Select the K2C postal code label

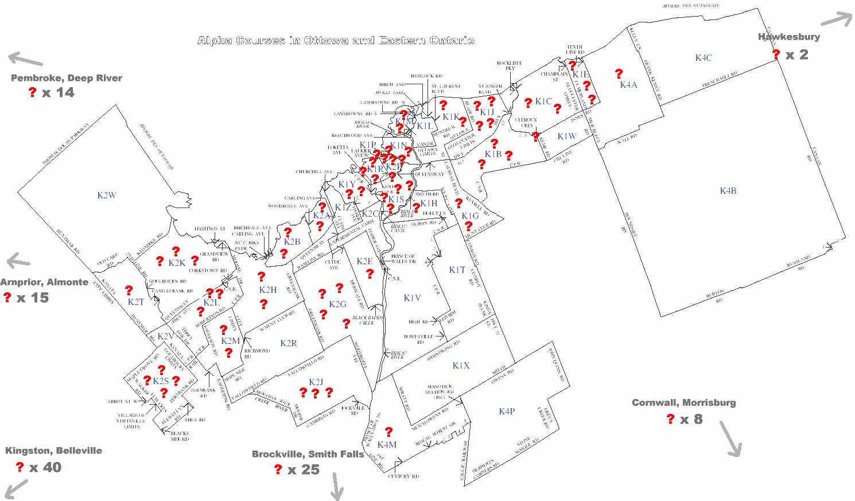point(370,214)
